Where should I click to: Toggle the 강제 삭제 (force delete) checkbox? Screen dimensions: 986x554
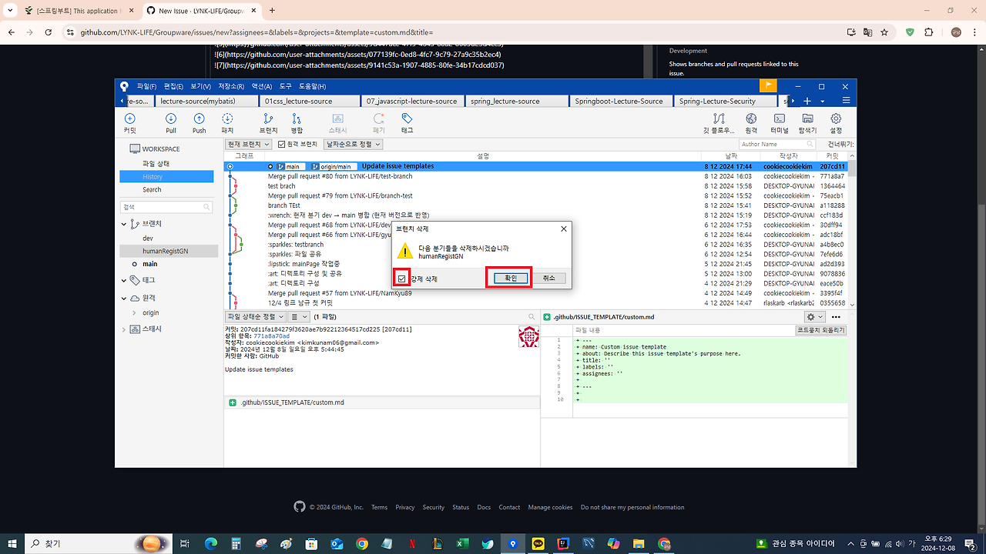click(401, 279)
